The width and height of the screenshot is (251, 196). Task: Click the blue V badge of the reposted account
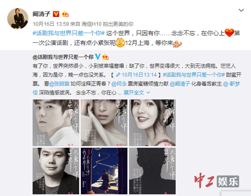98,56
